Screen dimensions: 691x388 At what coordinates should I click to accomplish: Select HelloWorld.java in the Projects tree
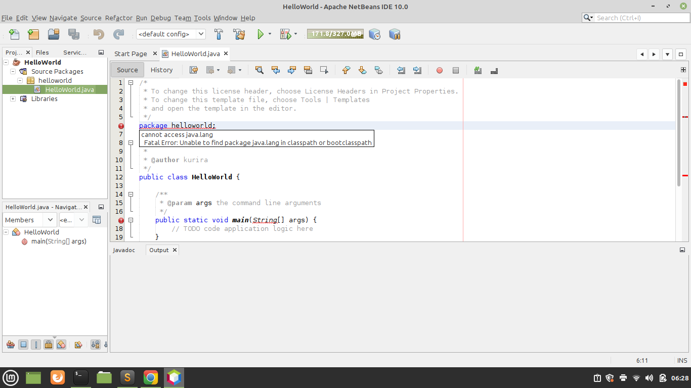coord(70,89)
